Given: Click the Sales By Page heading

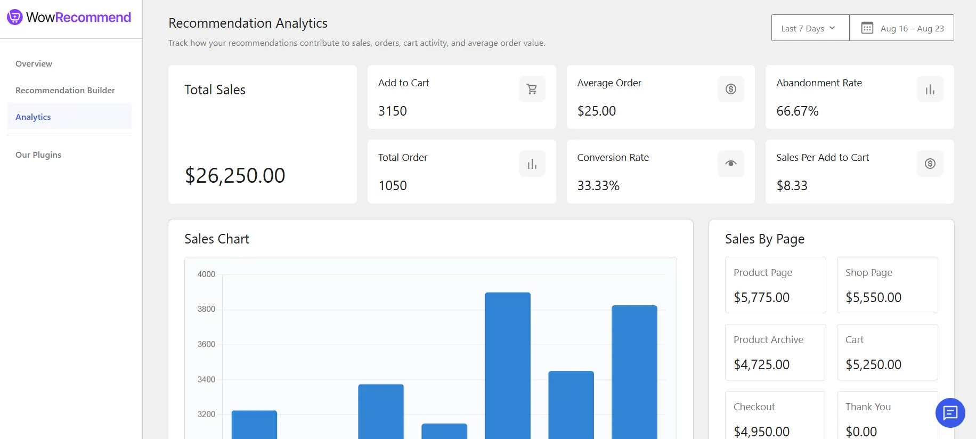Looking at the screenshot, I should click(764, 239).
